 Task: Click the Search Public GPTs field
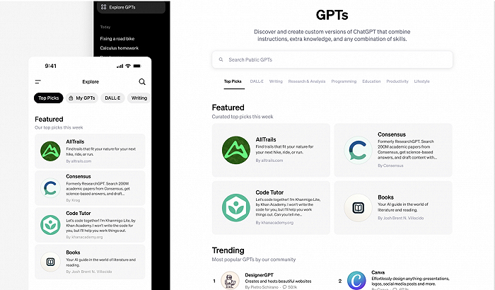point(332,59)
